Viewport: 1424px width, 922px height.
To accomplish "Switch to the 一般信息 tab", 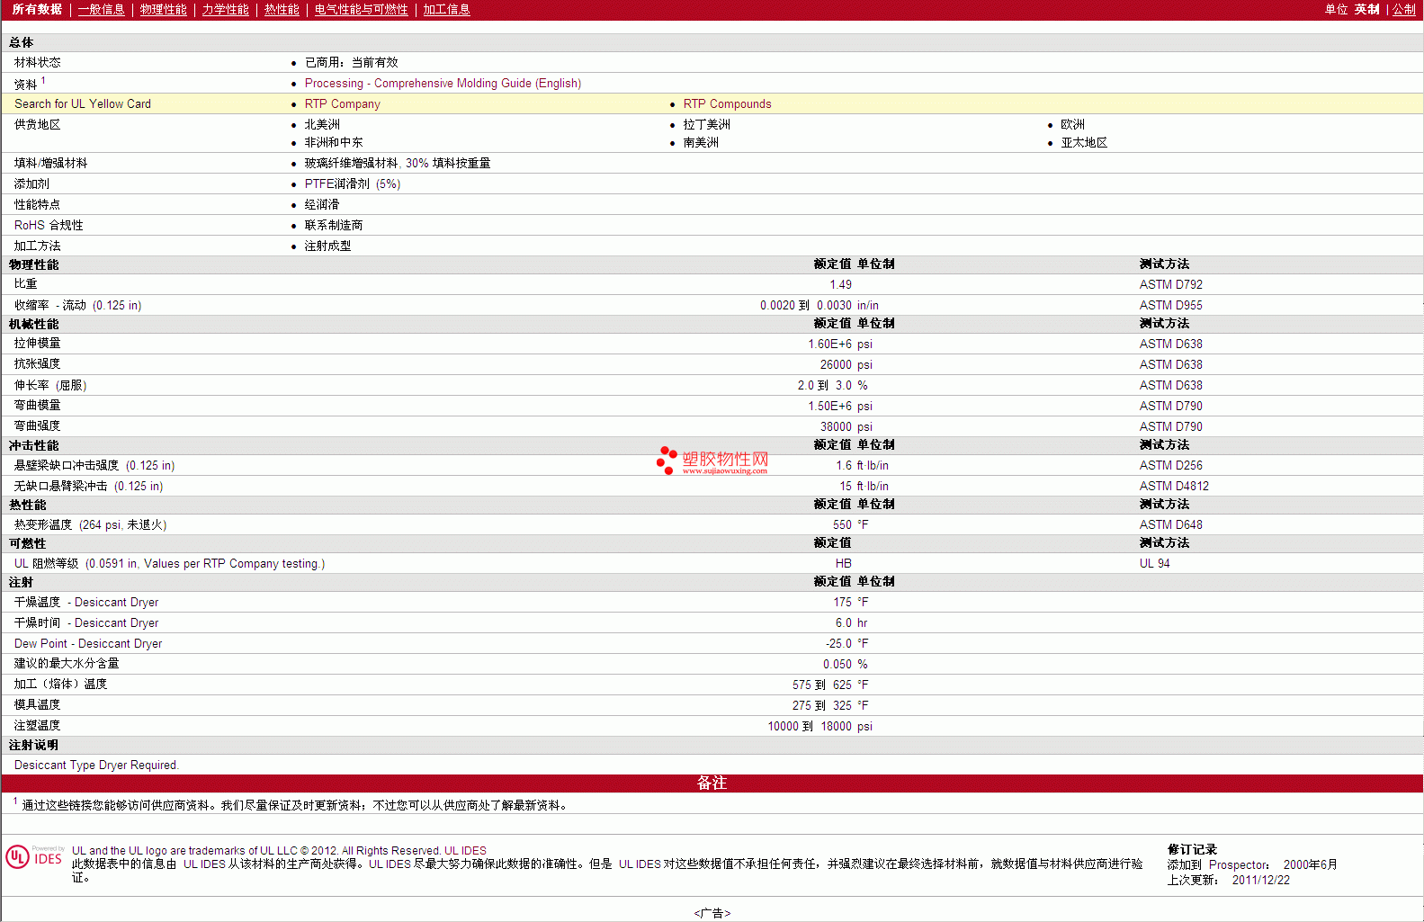I will pos(101,10).
